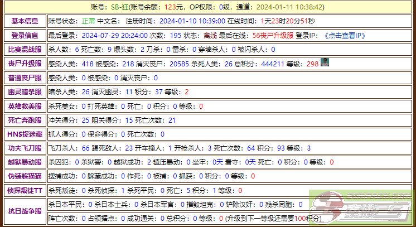
Task: Click last online server 56丧尸升级服
Action: (273, 36)
